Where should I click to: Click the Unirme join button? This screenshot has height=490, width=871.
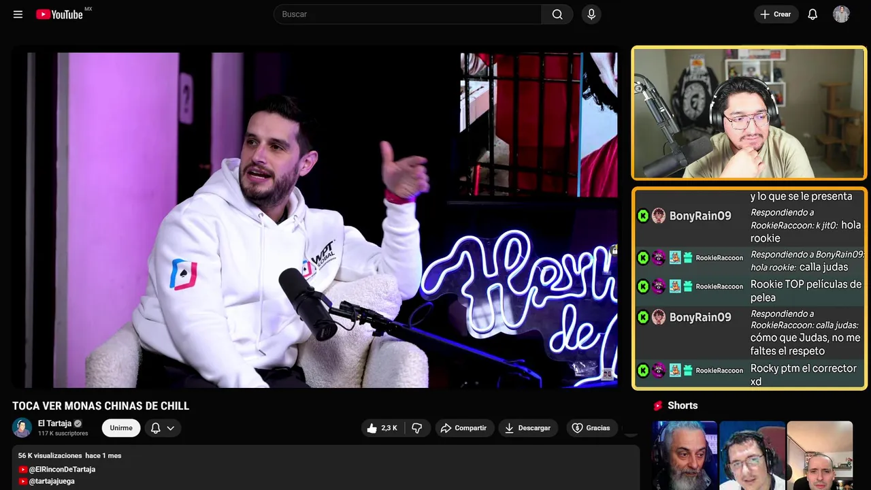(x=121, y=428)
